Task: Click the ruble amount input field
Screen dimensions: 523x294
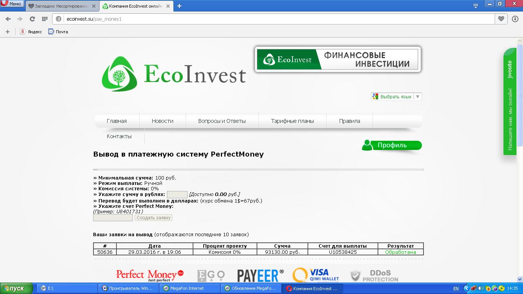Action: click(x=177, y=194)
